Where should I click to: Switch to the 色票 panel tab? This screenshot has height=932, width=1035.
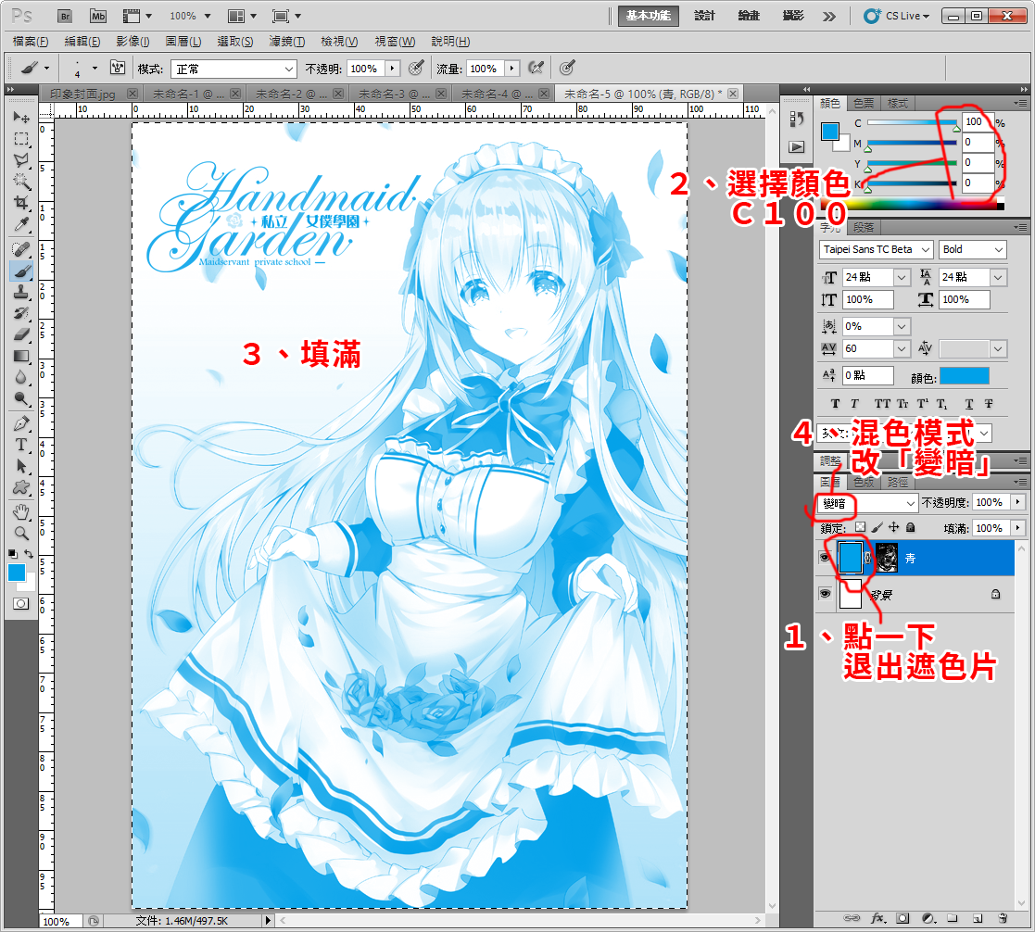pyautogui.click(x=864, y=103)
